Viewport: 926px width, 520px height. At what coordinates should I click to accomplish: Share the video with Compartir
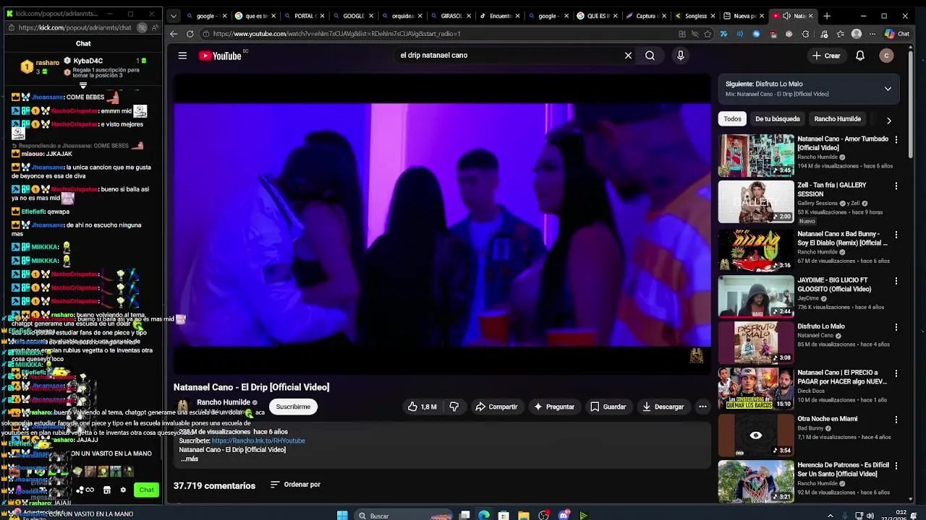point(496,407)
